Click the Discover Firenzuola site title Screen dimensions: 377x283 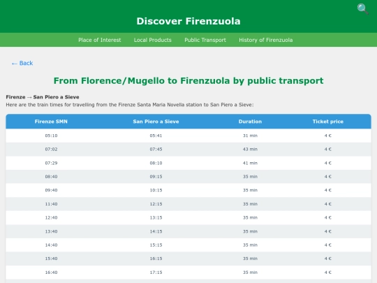pyautogui.click(x=188, y=21)
